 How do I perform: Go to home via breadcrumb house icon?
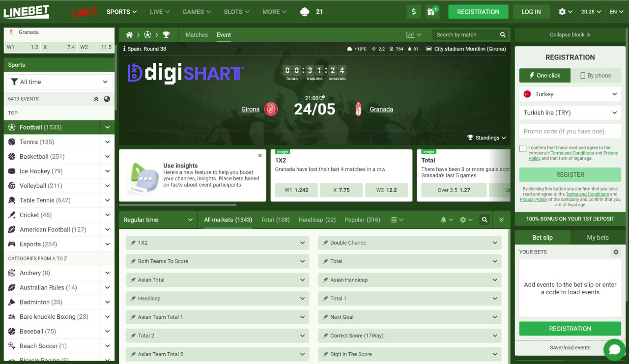coord(129,35)
